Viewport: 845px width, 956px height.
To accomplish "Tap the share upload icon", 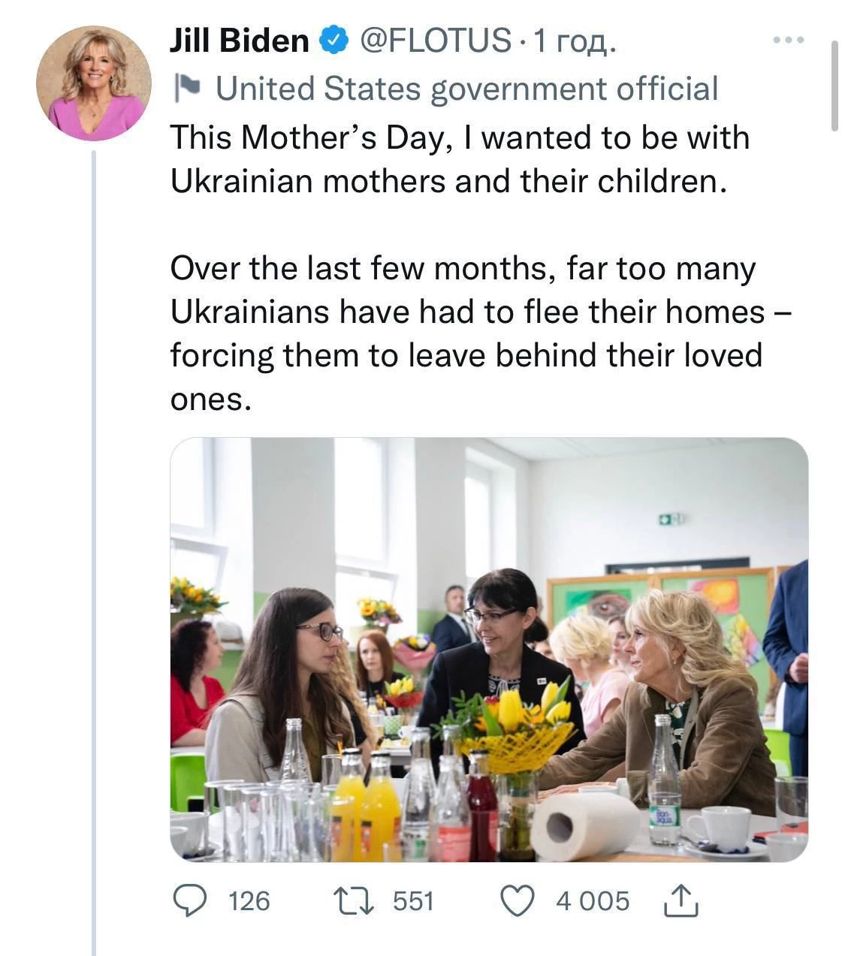I will pyautogui.click(x=681, y=900).
